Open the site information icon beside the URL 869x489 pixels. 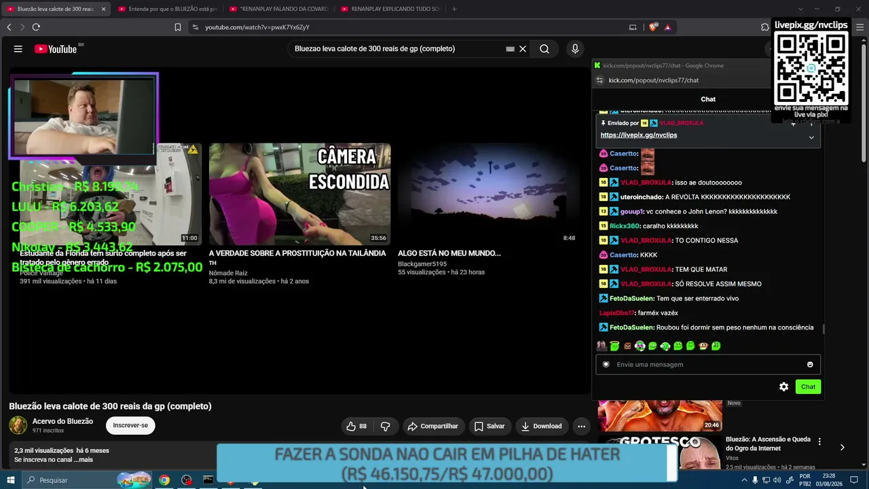195,27
